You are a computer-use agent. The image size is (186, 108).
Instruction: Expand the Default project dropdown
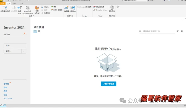coord(23,35)
